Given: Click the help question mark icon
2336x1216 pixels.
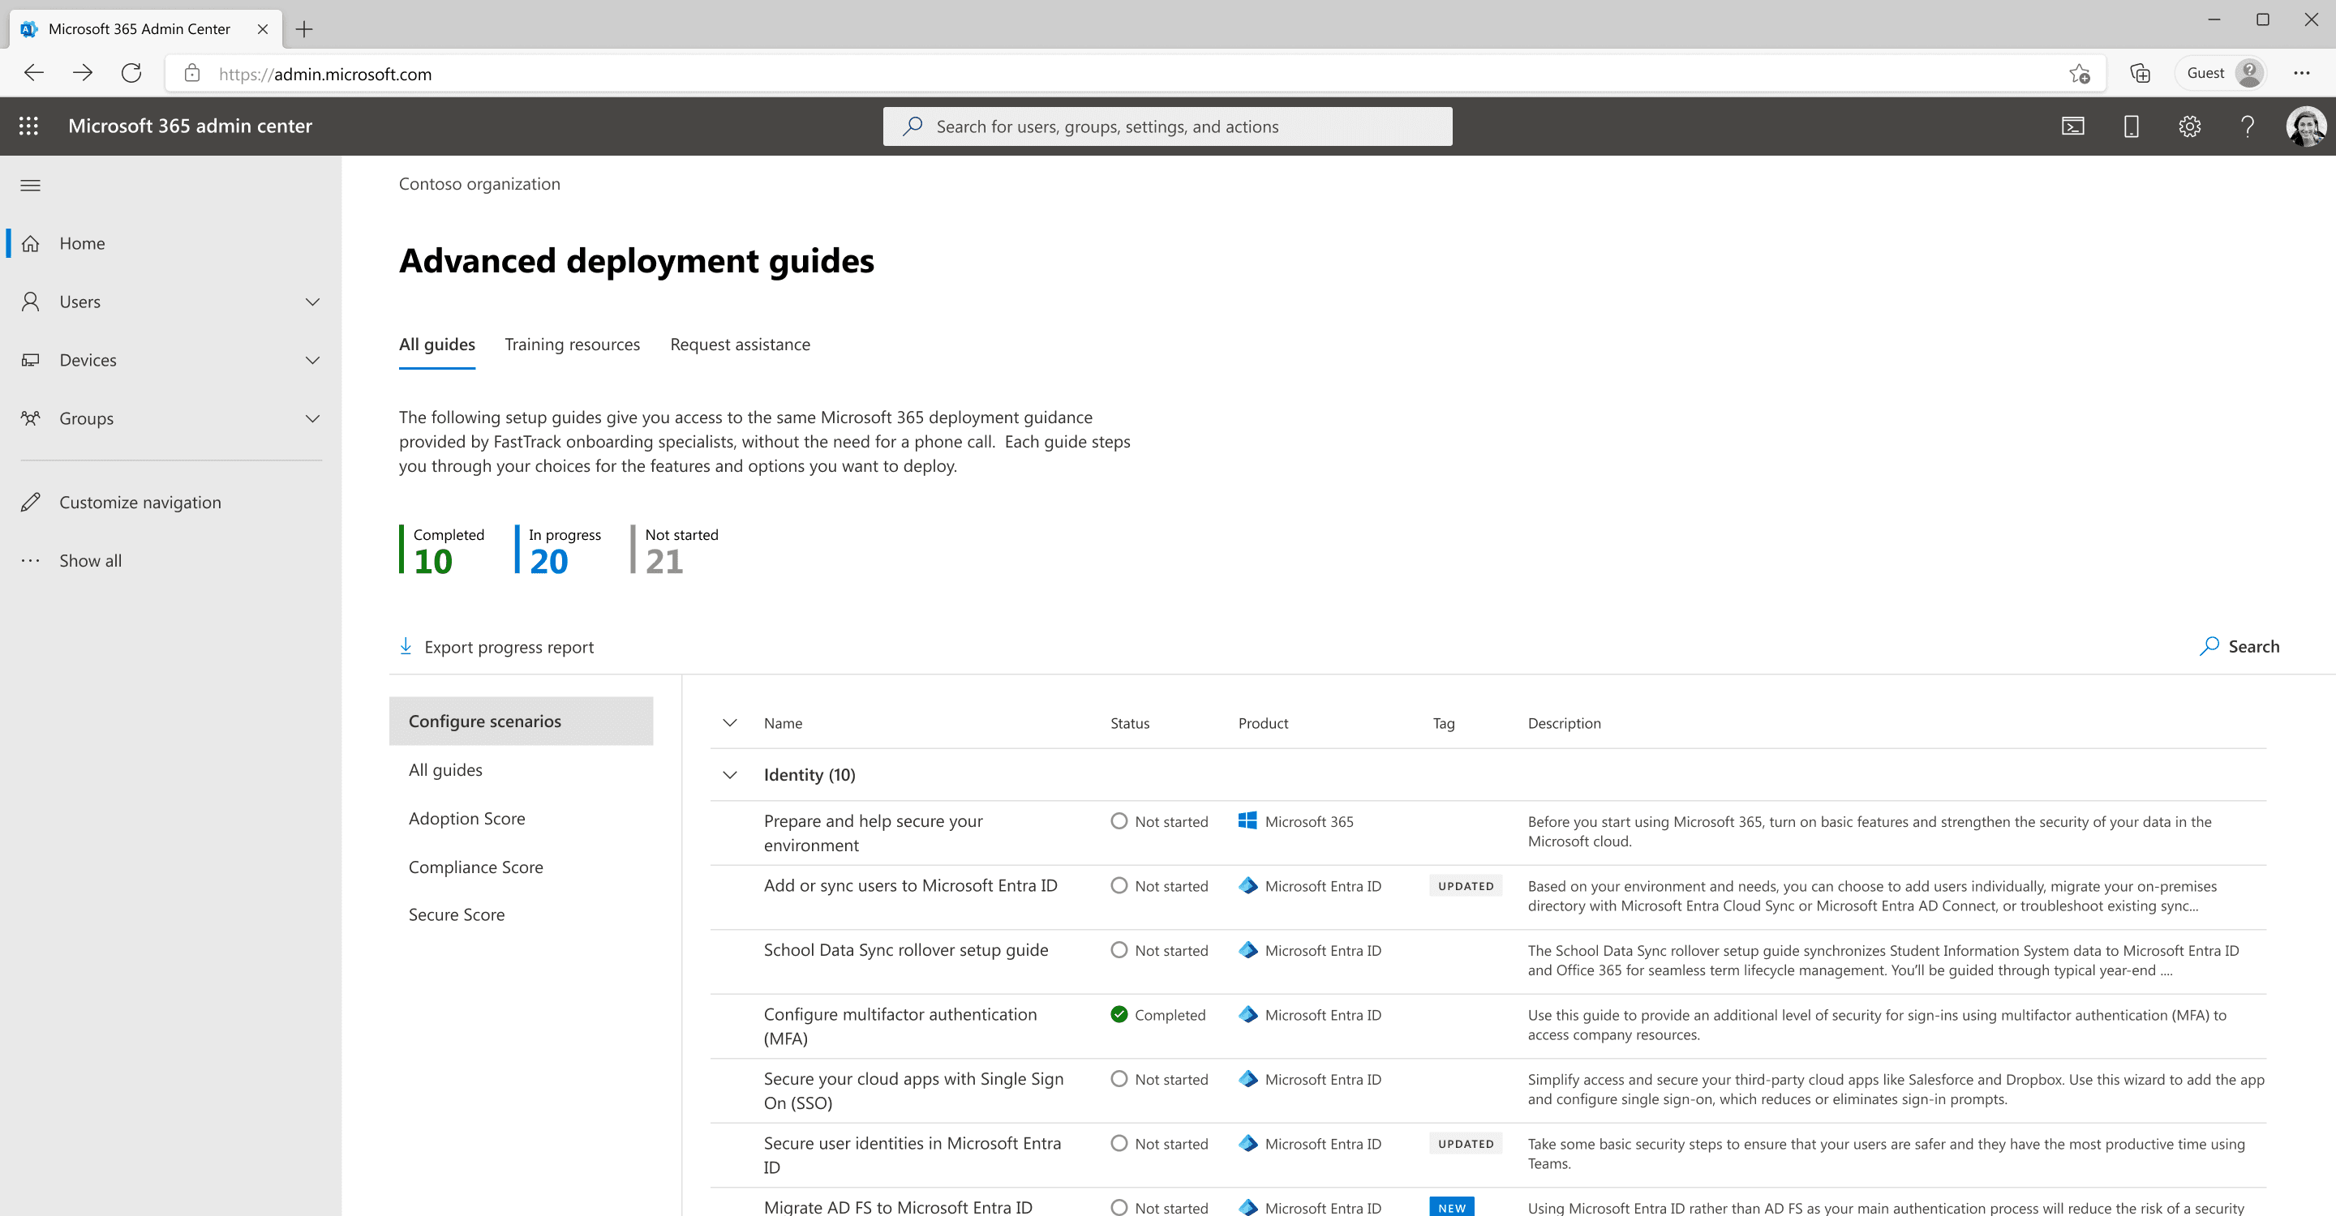Looking at the screenshot, I should 2247,126.
